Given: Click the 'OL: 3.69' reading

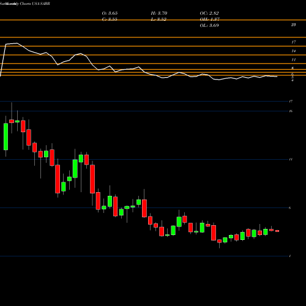Looking at the screenshot, I should click(209, 26).
